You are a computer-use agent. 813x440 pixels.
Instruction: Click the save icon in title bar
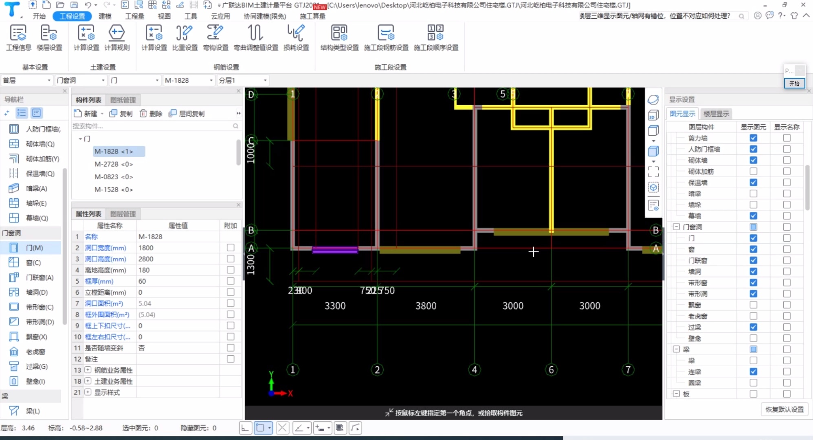74,5
